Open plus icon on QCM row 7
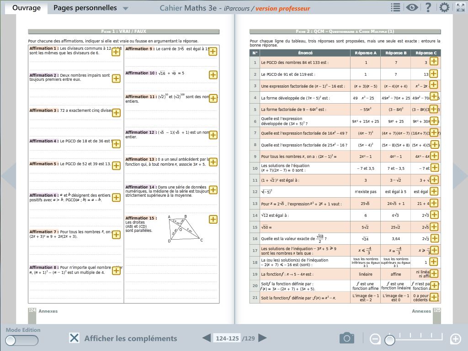This screenshot has height=351, width=468. click(434, 132)
